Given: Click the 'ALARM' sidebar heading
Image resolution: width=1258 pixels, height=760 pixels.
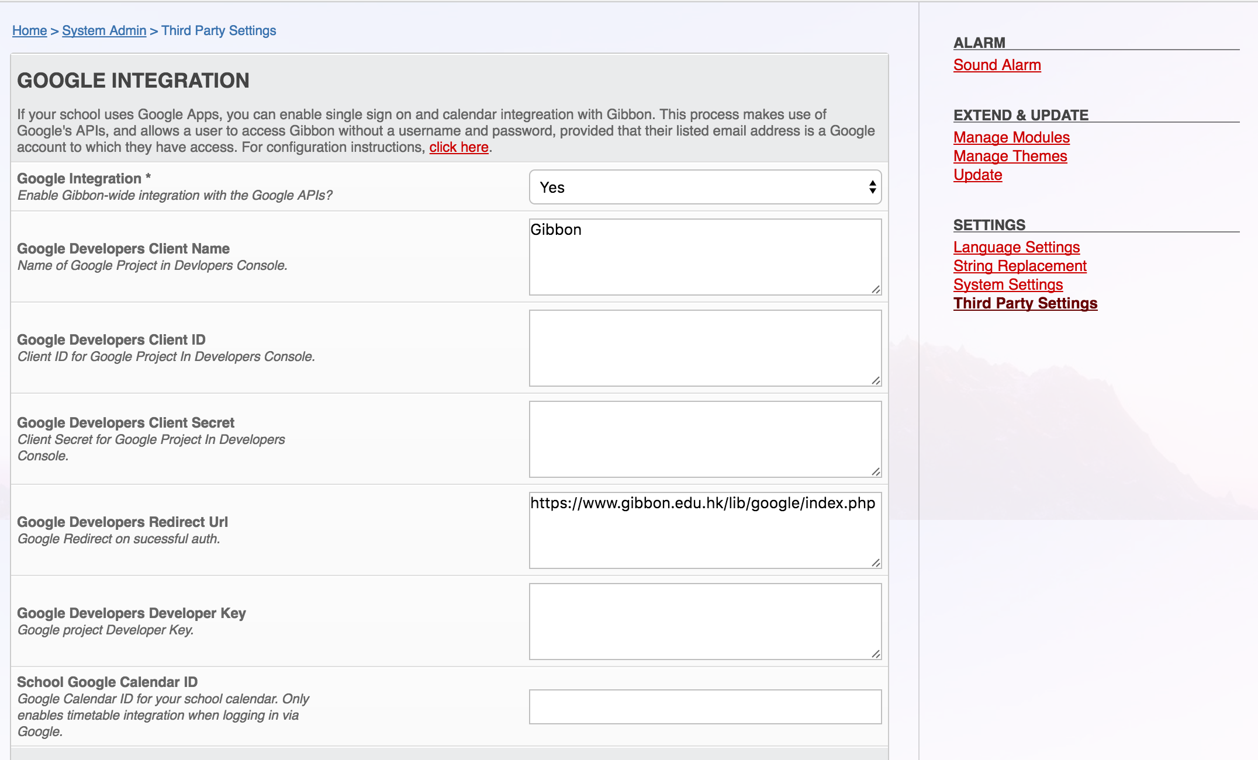Looking at the screenshot, I should coord(979,43).
